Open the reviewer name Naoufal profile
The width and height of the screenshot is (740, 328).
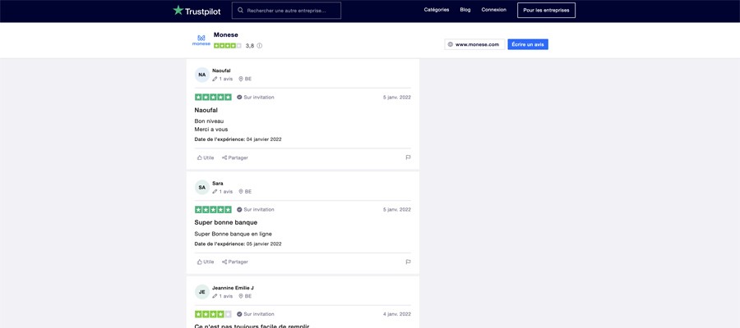click(221, 71)
